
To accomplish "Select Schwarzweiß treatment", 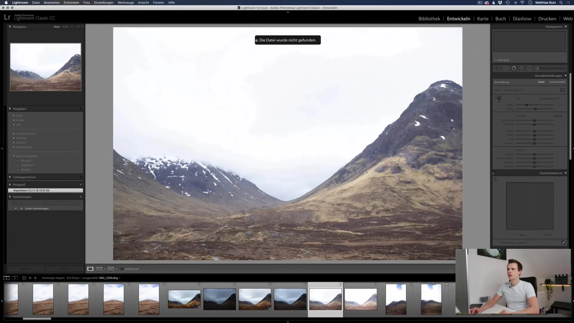I will point(557,82).
